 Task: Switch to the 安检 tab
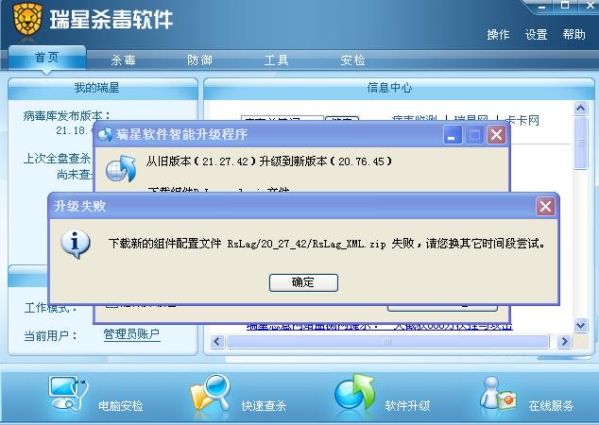352,59
